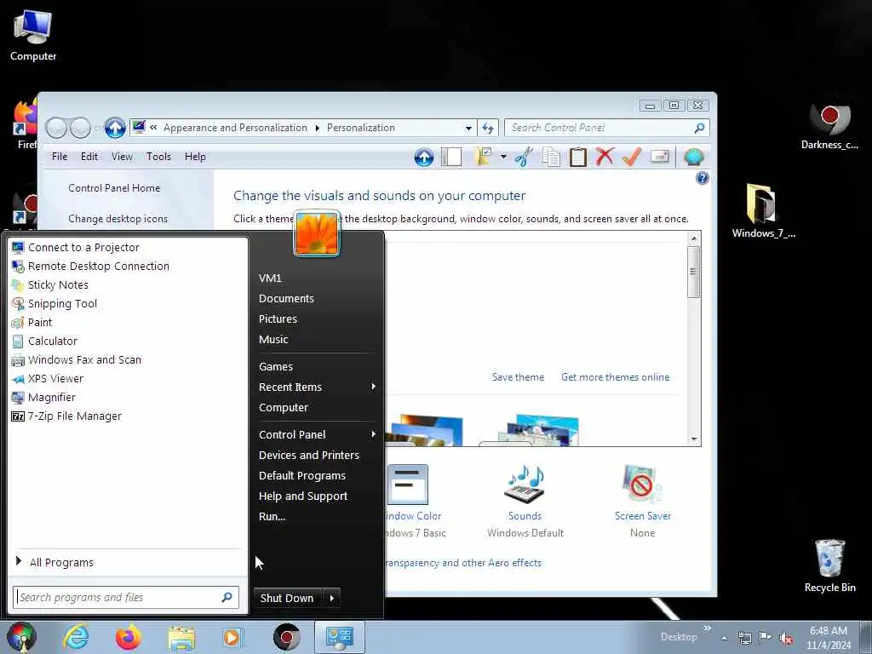Open Sticky Notes from Start menu
872x654 pixels.
(128, 284)
